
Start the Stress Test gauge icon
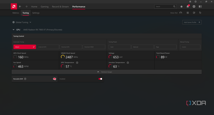pyautogui.click(x=181, y=13)
